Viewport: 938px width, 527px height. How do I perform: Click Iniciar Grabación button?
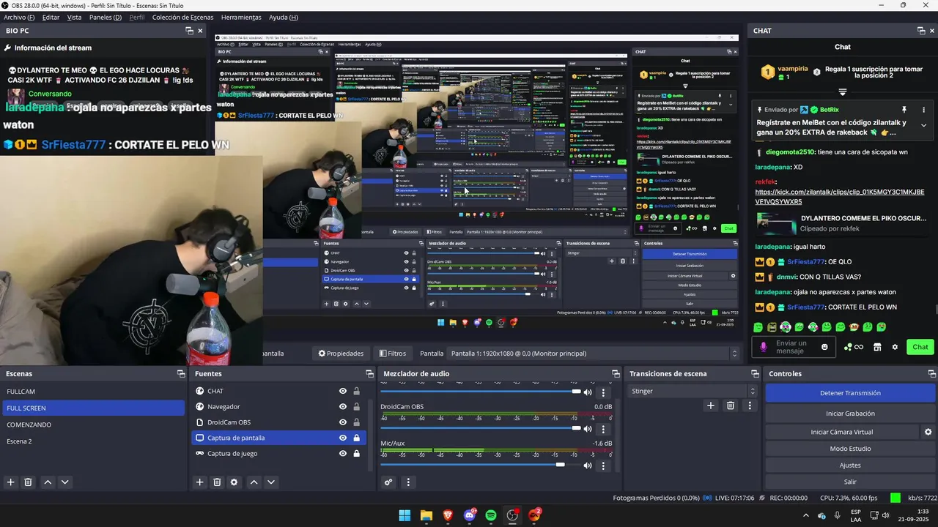(850, 414)
